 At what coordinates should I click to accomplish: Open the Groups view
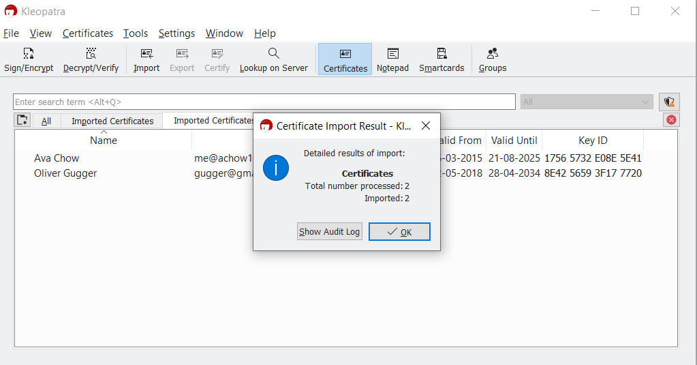493,59
